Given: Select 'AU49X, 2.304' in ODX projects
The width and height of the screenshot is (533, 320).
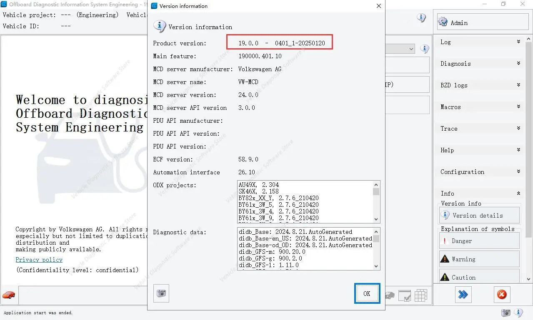Looking at the screenshot, I should (259, 184).
